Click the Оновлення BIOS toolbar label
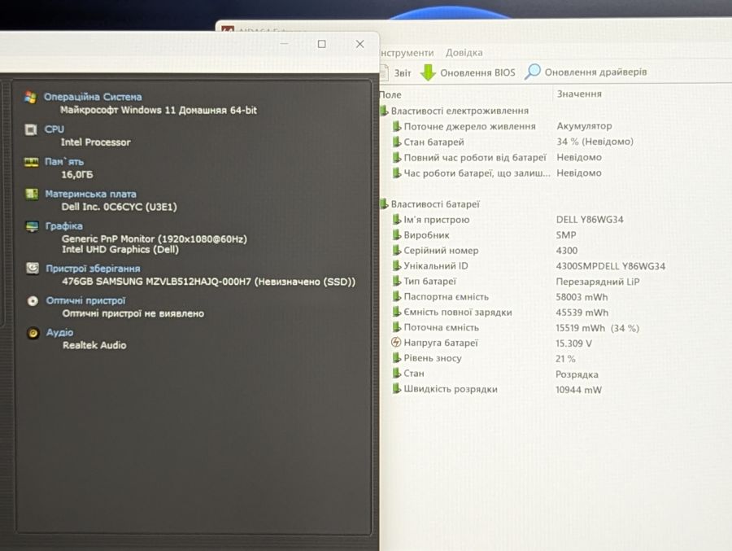This screenshot has width=732, height=551. (477, 73)
